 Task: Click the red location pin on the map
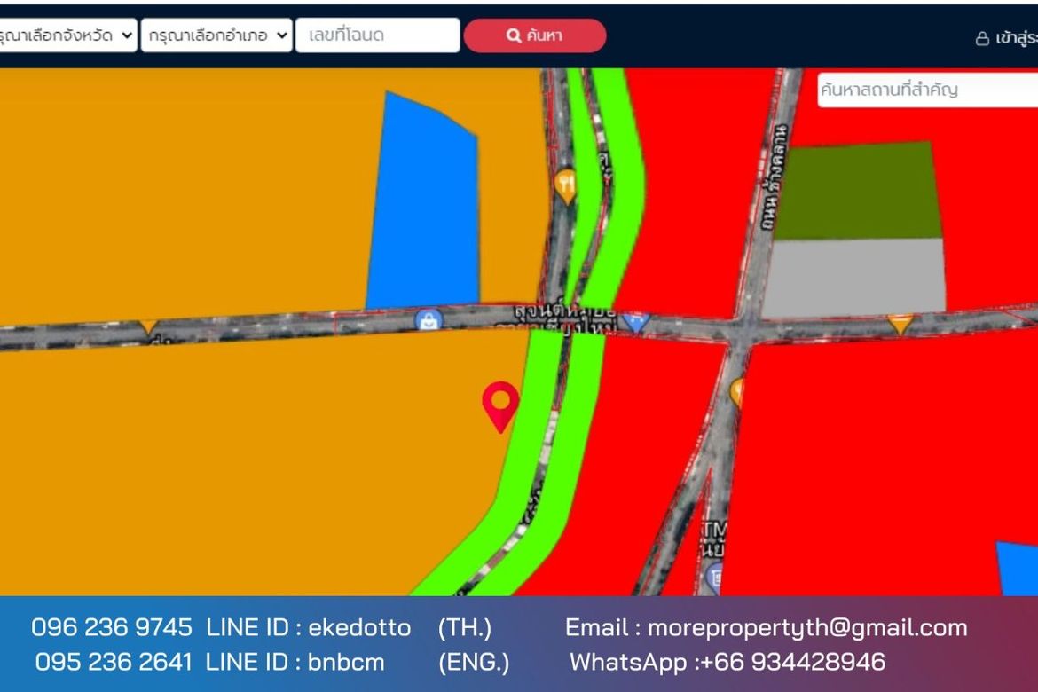pyautogui.click(x=500, y=404)
